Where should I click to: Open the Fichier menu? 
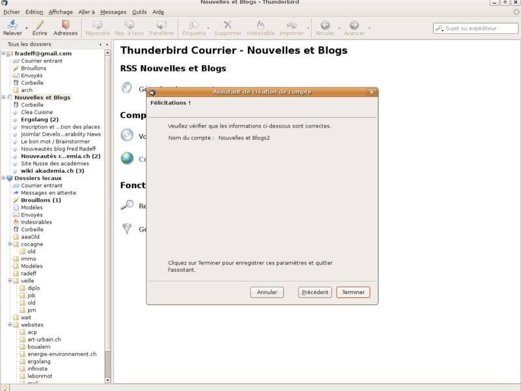point(12,12)
